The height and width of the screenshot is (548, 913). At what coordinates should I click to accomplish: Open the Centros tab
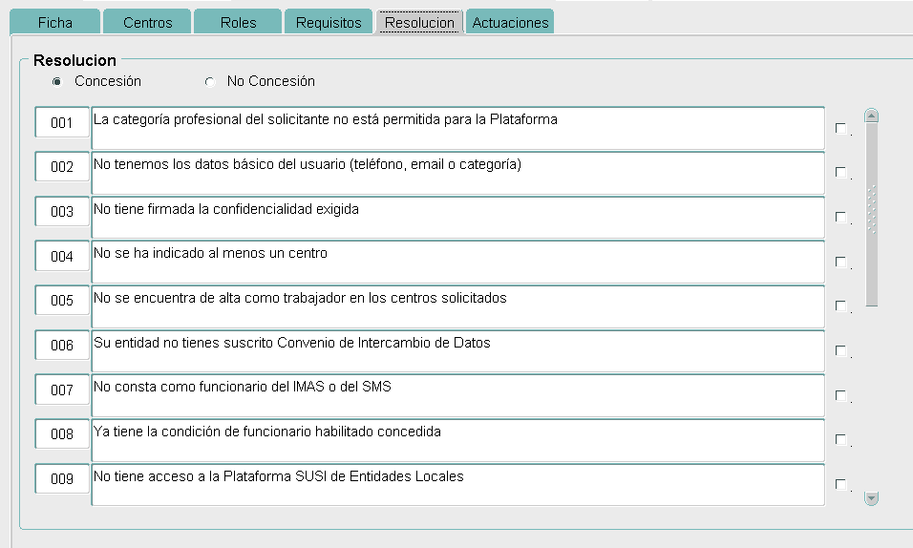(147, 23)
